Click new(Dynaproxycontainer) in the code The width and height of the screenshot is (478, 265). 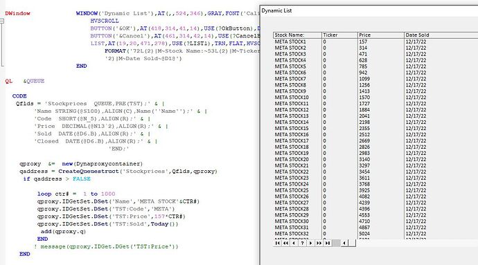coord(103,163)
